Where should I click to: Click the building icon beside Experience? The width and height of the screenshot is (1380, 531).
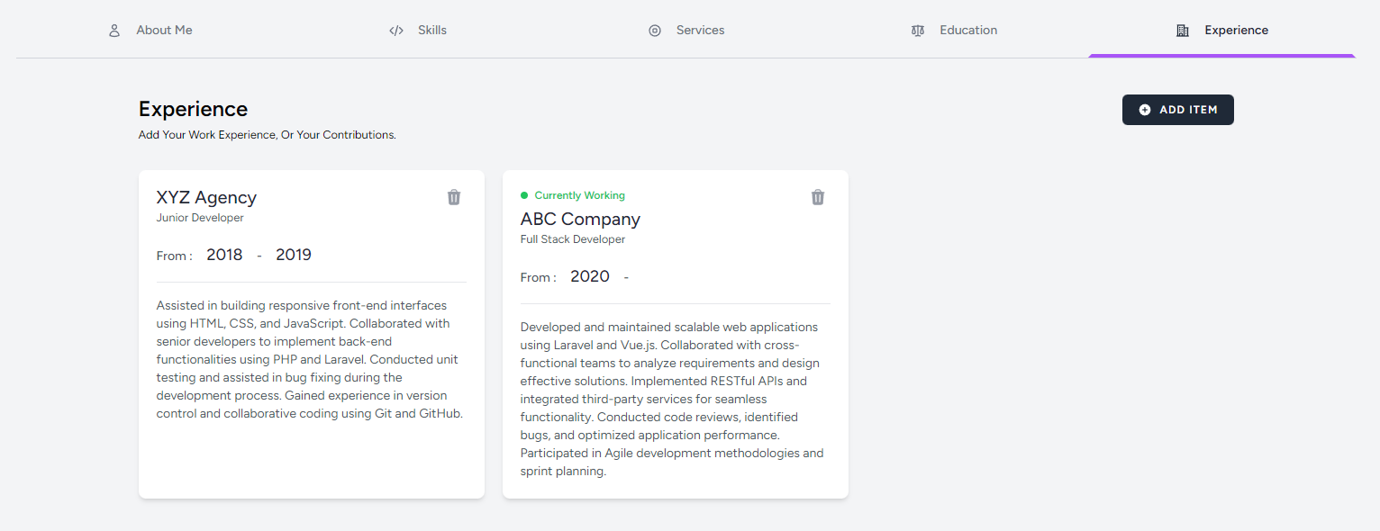point(1183,31)
